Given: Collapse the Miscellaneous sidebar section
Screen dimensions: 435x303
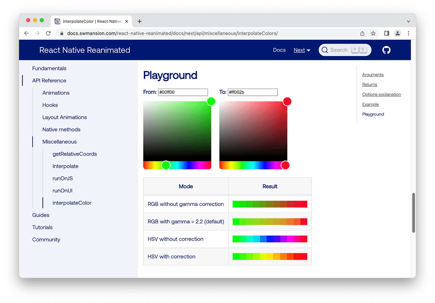Looking at the screenshot, I should coord(60,142).
